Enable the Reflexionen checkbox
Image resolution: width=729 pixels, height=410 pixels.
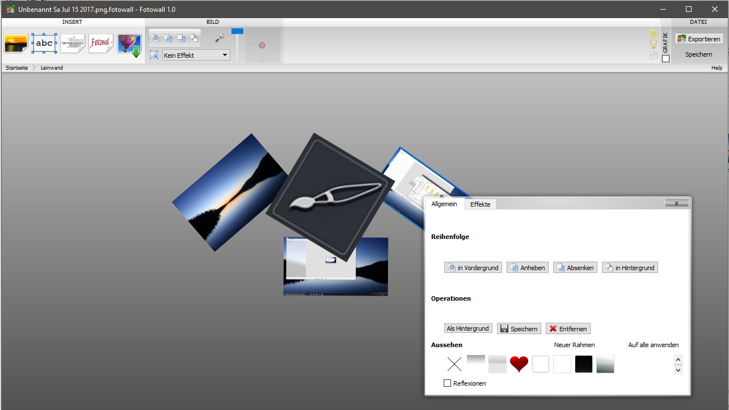[x=448, y=383]
